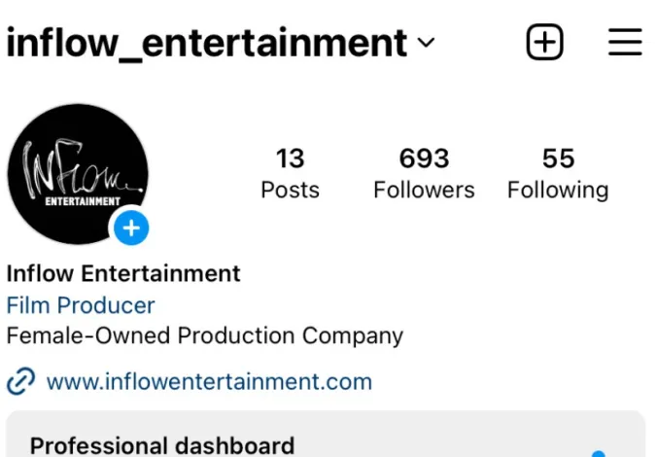
Task: Tap the inflow_entertainment username header
Action: click(207, 43)
